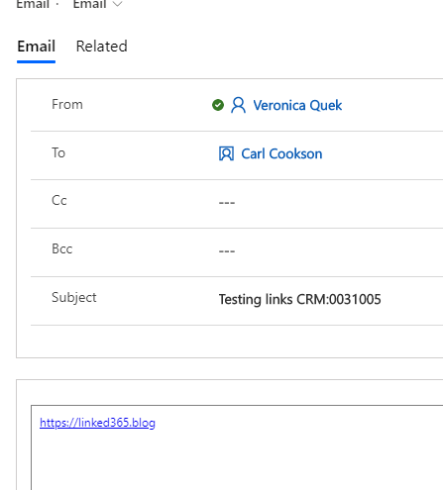Open Carl Cookson recipient record
Screen dimensions: 443x490
tap(281, 154)
